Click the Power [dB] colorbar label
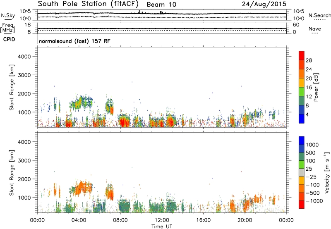 pyautogui.click(x=316, y=87)
